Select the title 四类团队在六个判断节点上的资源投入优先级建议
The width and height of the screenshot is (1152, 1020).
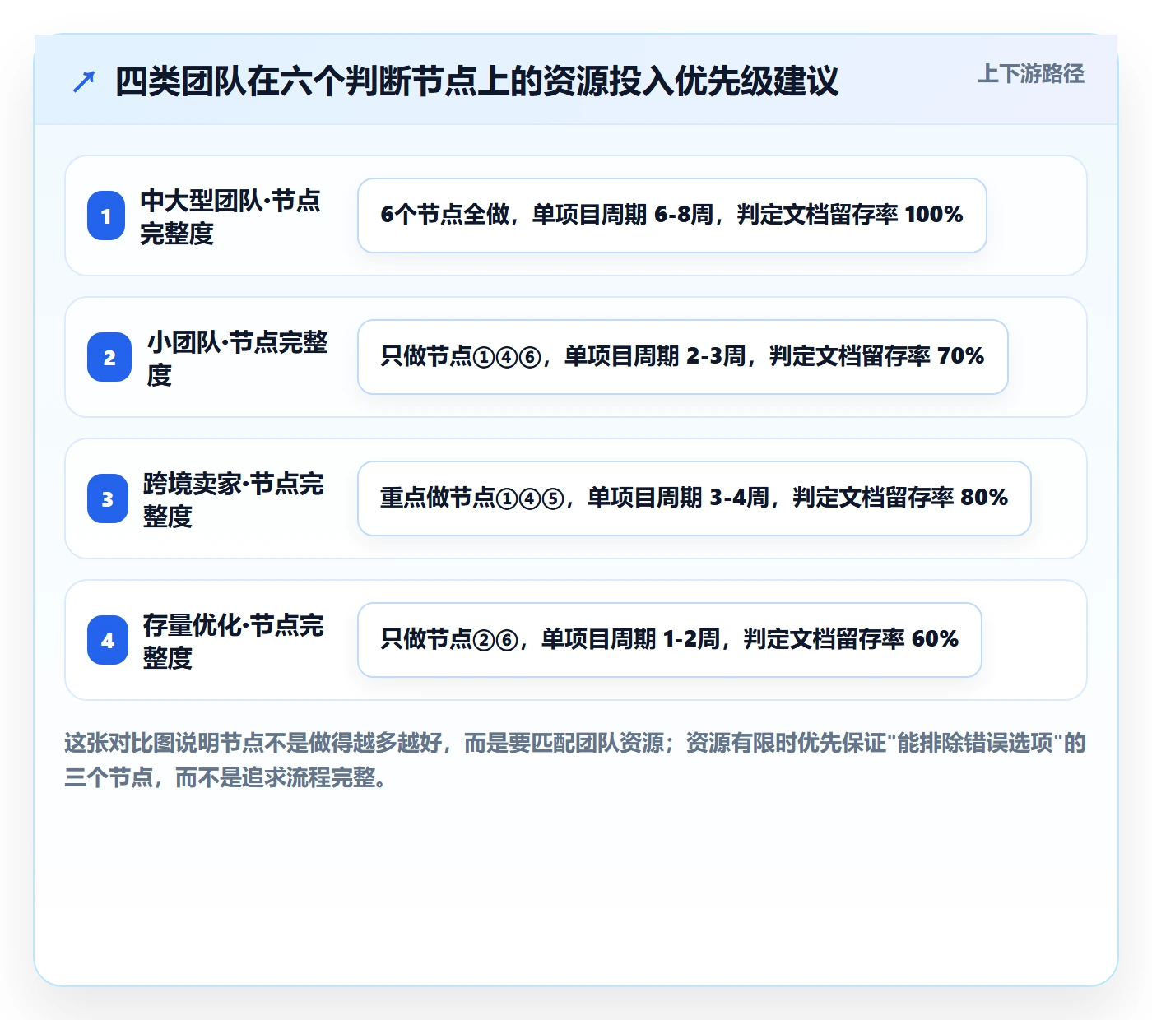coord(476,81)
